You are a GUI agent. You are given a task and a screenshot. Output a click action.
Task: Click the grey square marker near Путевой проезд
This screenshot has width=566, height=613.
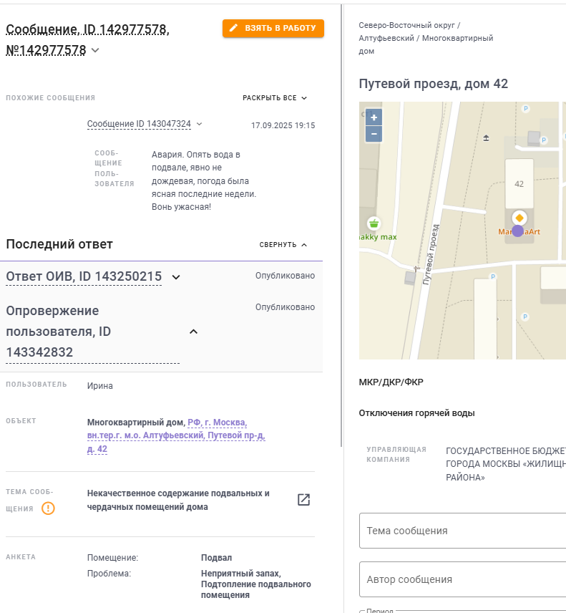click(x=410, y=278)
